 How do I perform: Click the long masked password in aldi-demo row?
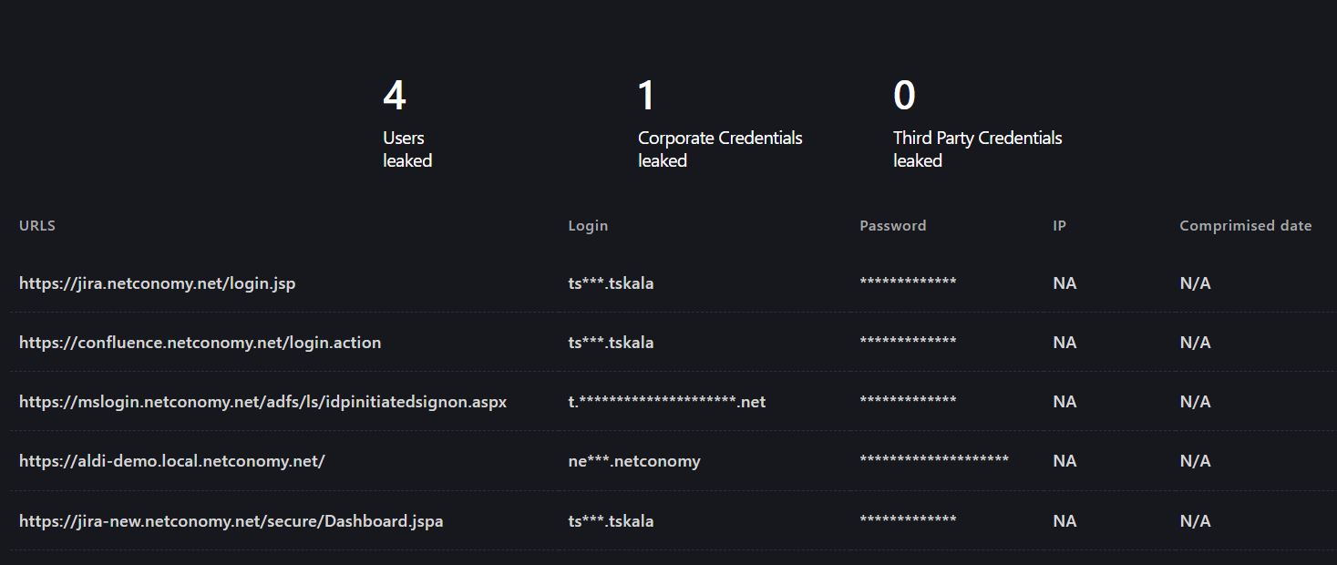[934, 459]
